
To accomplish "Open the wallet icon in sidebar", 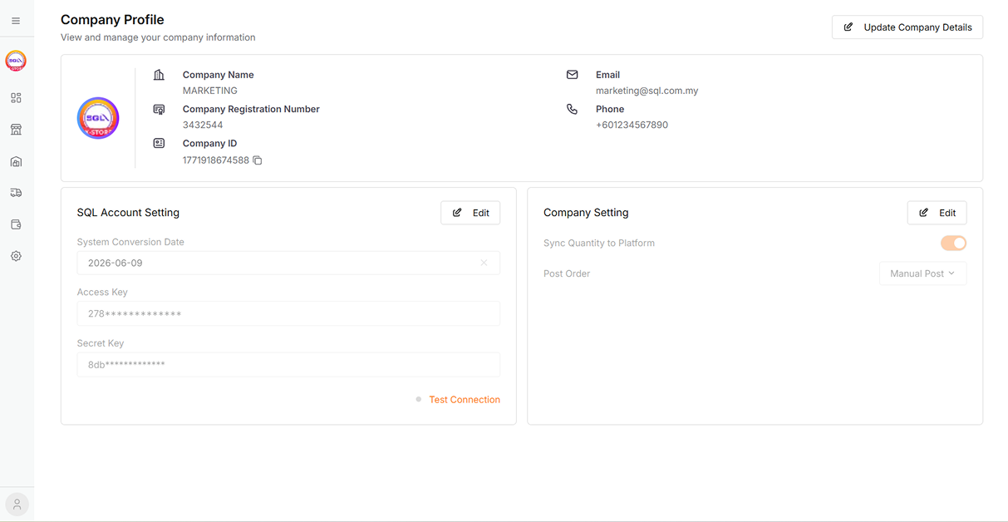I will coord(16,224).
